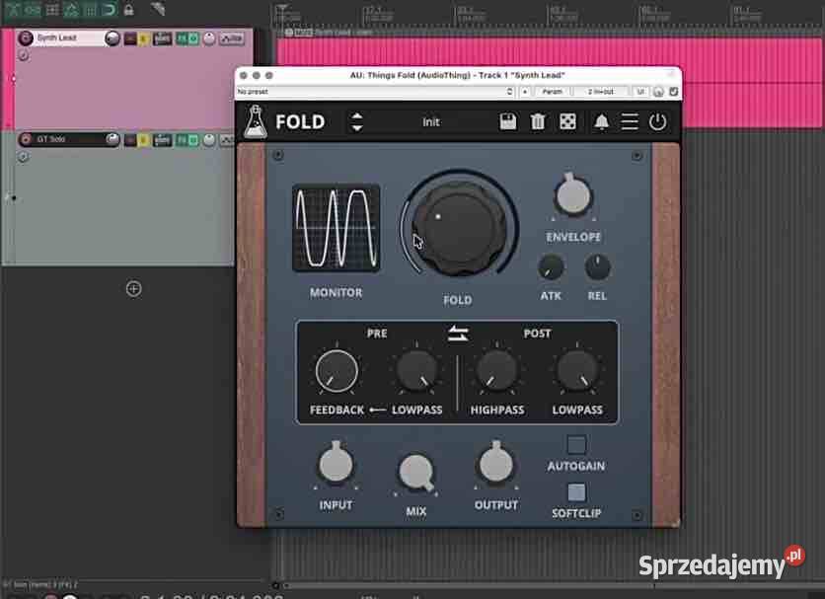Viewport: 825px width, 599px height.
Task: Click the Param button in plugin toolbar
Action: pyautogui.click(x=552, y=91)
